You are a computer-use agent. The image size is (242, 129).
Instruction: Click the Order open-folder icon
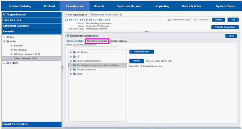pos(8,41)
